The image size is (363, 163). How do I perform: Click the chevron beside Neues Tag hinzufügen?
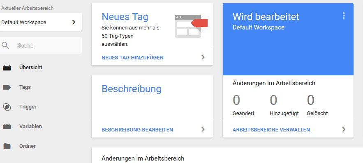(203, 57)
